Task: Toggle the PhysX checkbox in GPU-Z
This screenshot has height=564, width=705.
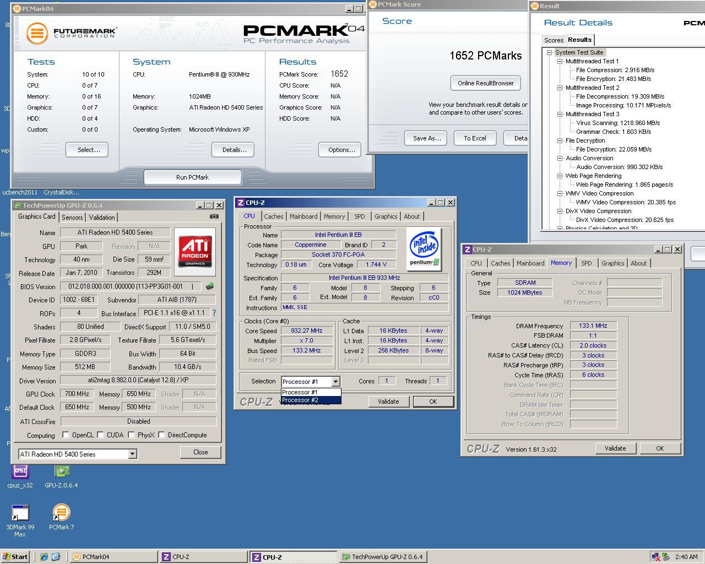Action: (x=132, y=435)
